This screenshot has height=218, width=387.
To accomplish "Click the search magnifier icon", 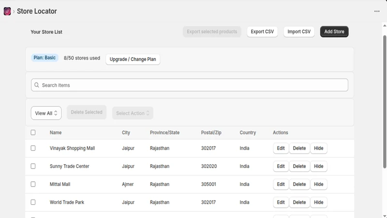I will 37,85.
